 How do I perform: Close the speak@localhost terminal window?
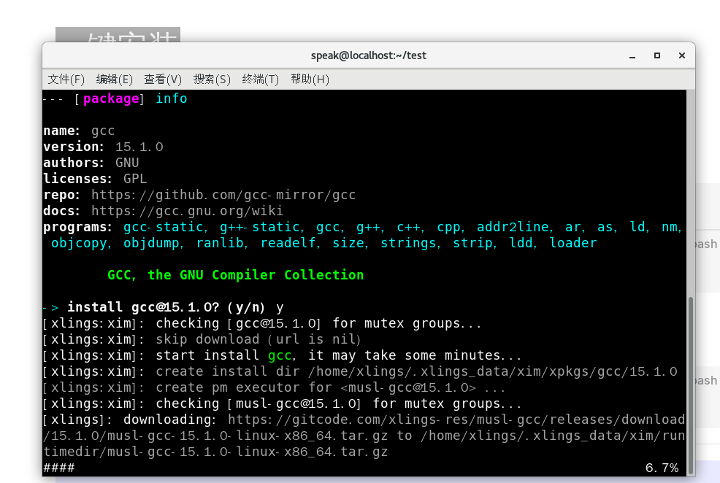[x=682, y=55]
